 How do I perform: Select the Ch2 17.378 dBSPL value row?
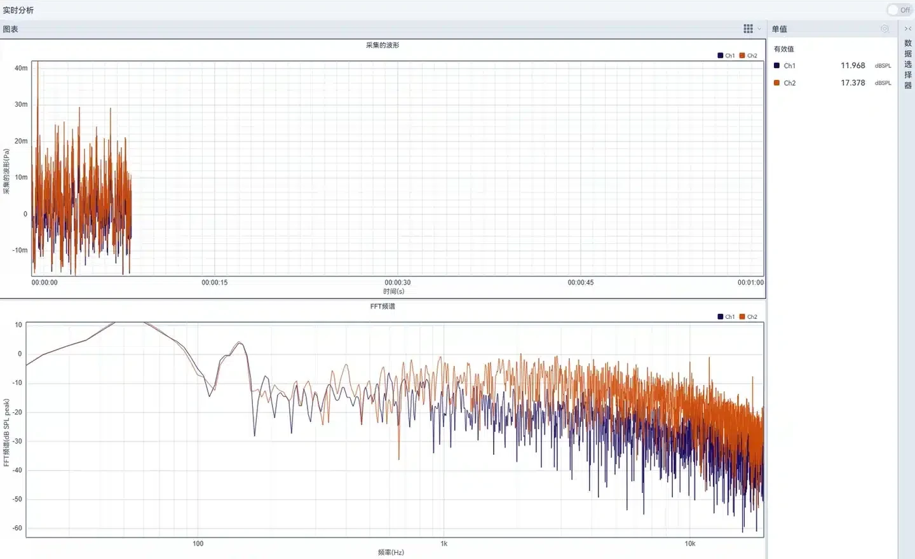pos(832,83)
